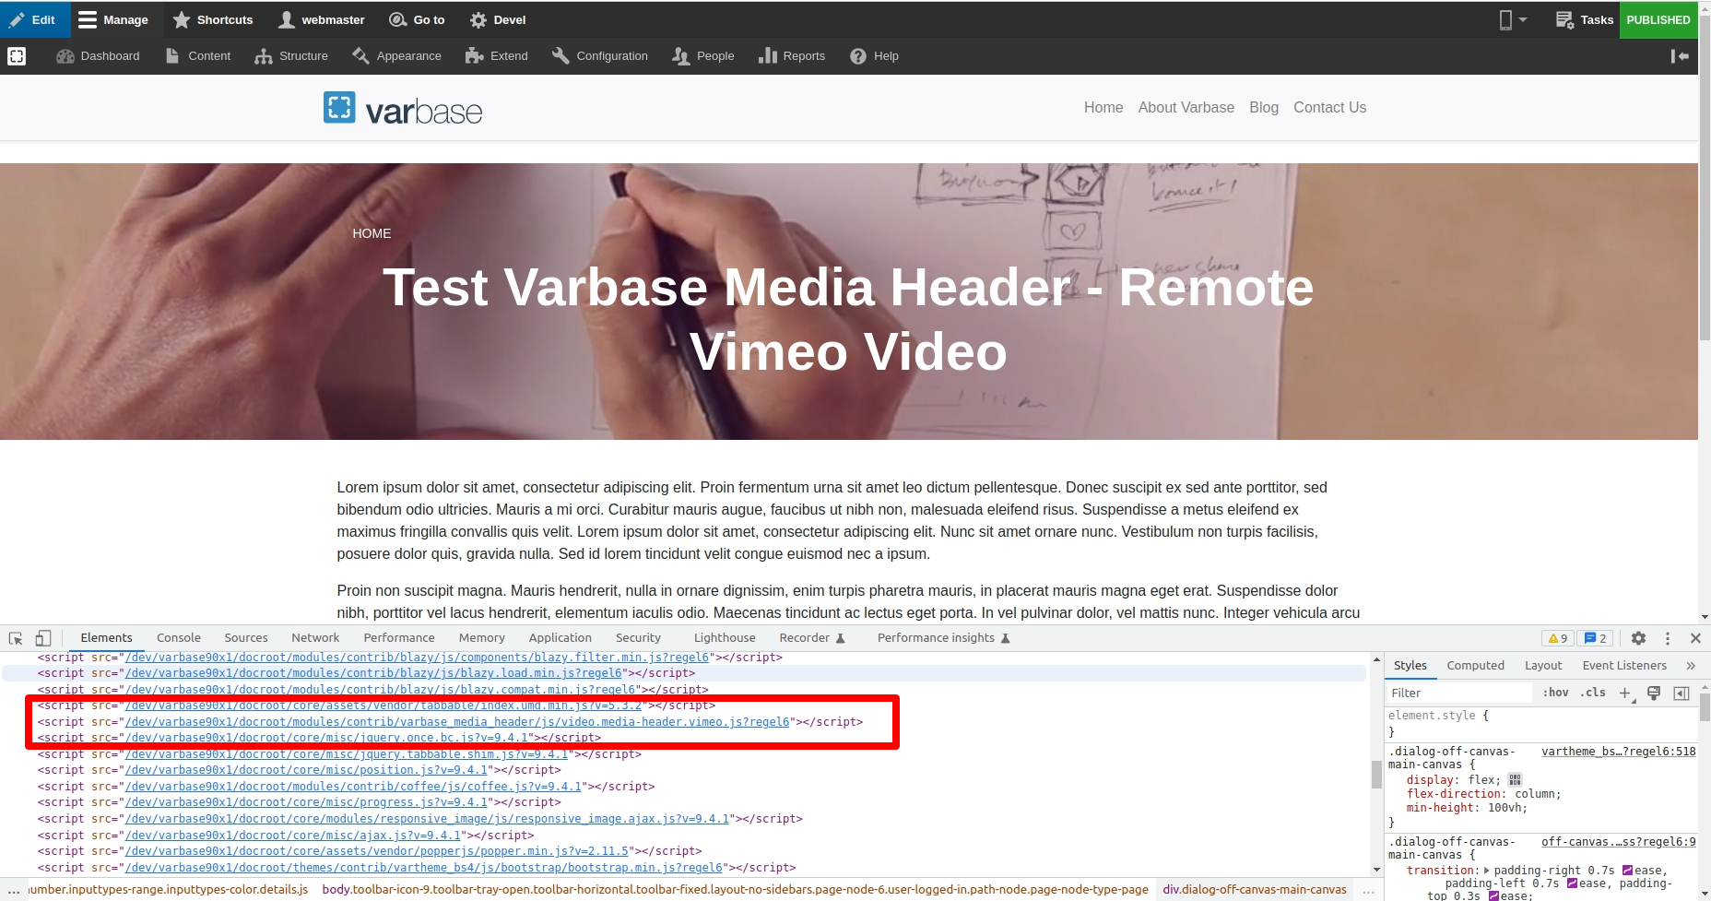
Task: Toggle the DevTools device toolbar icon
Action: pos(43,638)
